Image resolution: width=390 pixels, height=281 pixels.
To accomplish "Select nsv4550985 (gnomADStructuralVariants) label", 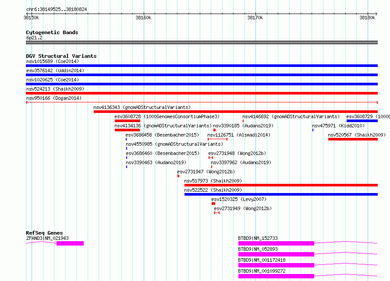I will click(x=174, y=144).
